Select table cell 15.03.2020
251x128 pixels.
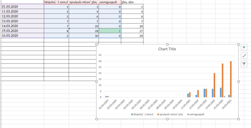(x=22, y=31)
